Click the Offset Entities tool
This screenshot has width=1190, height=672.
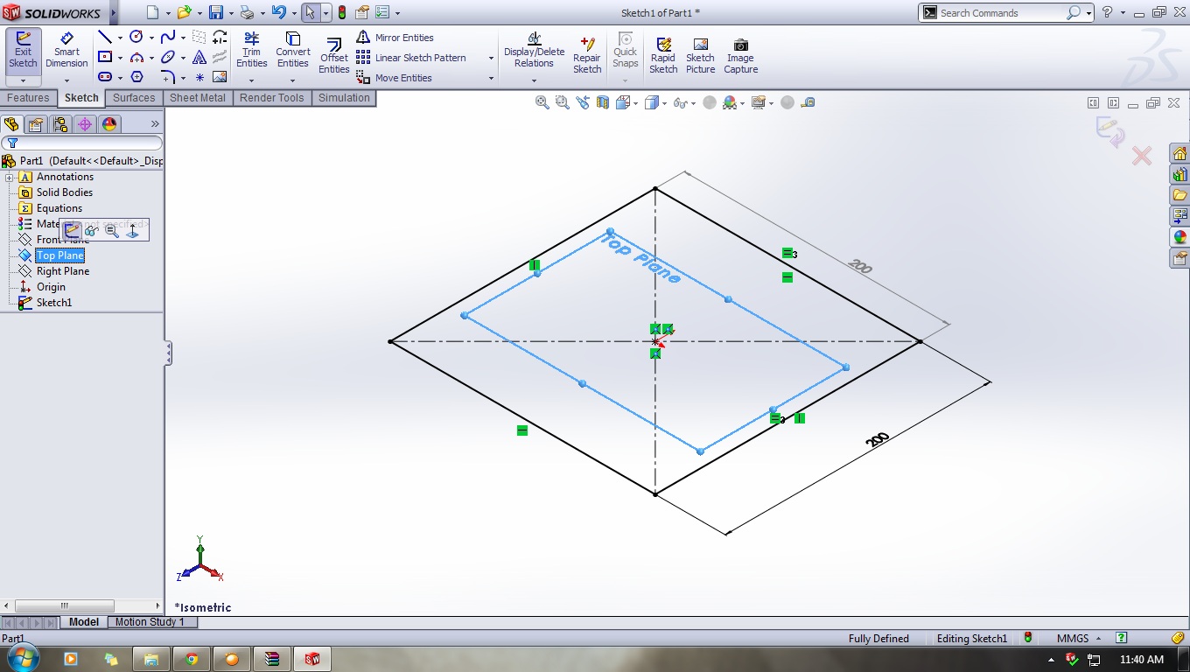(x=333, y=56)
